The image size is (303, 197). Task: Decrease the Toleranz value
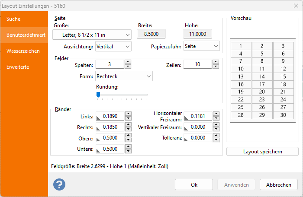216,140
